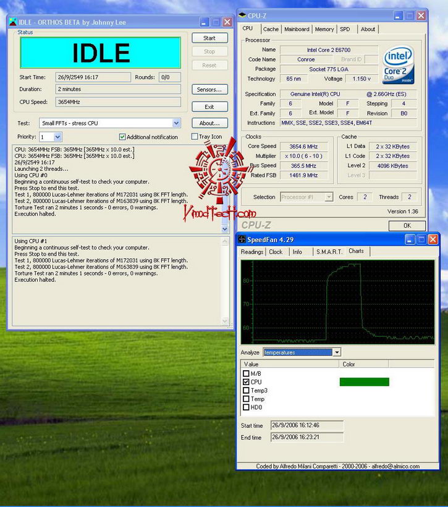Image resolution: width=448 pixels, height=507 pixels.
Task: Click the lower log scrollbar up arrow
Action: pyautogui.click(x=225, y=241)
